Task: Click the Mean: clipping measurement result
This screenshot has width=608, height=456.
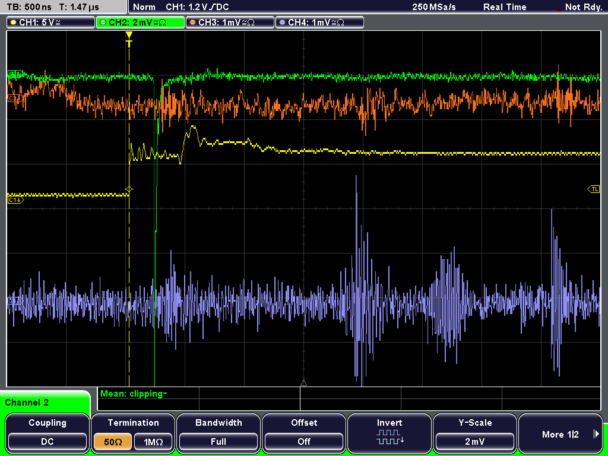Action: (134, 394)
